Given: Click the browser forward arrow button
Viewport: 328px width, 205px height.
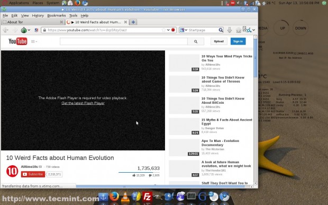Looking at the screenshot, I should click(15, 30).
